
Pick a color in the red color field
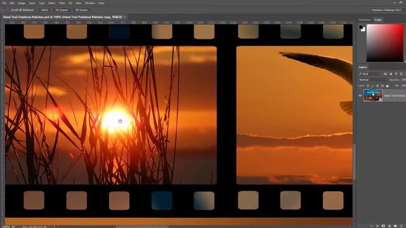[385, 43]
